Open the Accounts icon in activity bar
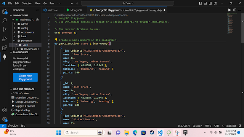The image size is (244, 137). click(x=5, y=110)
